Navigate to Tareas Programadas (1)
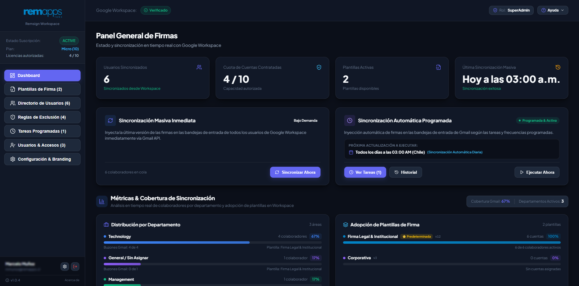Viewport: 579px width, 286px height. coord(42,131)
